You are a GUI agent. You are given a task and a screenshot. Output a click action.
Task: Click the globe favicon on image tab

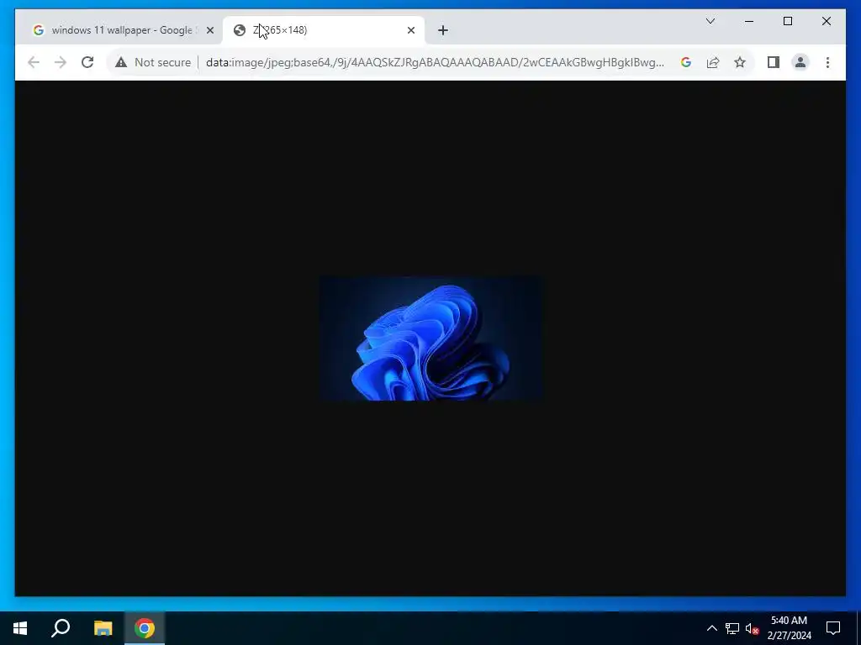[240, 30]
